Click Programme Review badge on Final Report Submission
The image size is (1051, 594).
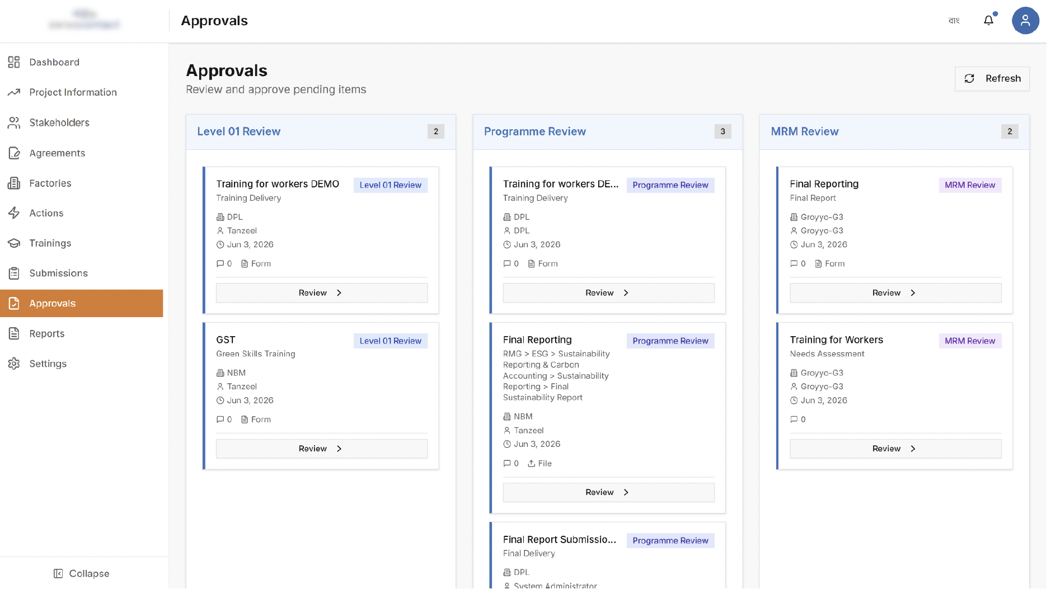tap(670, 541)
